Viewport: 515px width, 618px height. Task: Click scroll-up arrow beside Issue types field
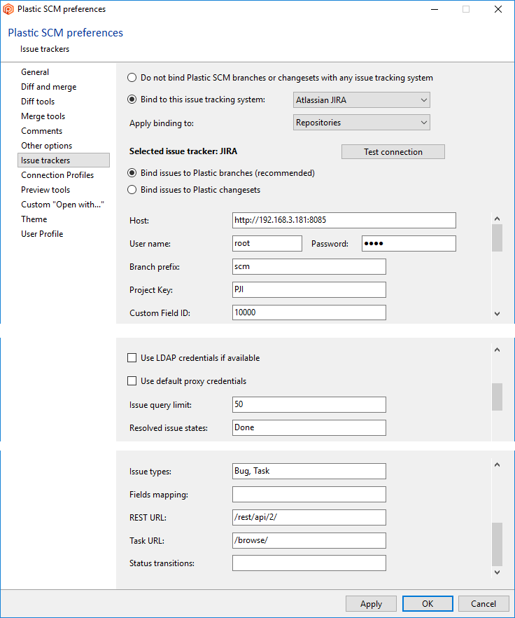(x=497, y=465)
